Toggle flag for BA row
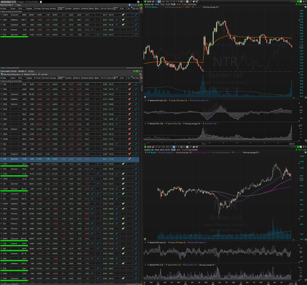The width and height of the screenshot is (307, 285). click(1, 25)
